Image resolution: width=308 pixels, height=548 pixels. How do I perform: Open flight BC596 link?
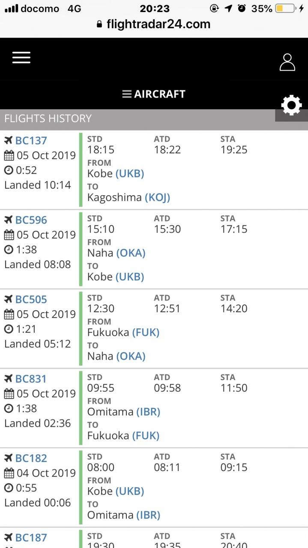point(31,220)
